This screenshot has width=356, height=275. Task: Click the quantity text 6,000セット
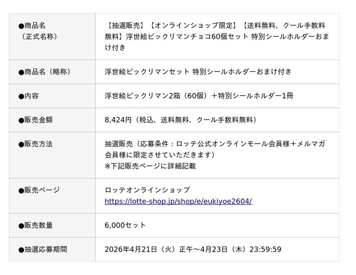pos(125,225)
